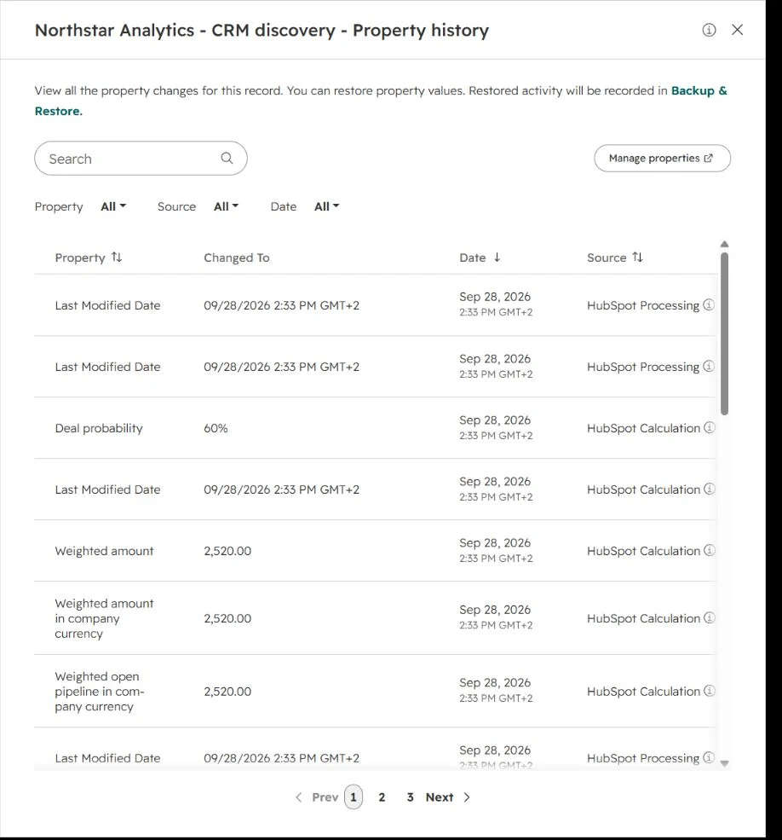
Task: Go to next page via right chevron
Action: [467, 797]
